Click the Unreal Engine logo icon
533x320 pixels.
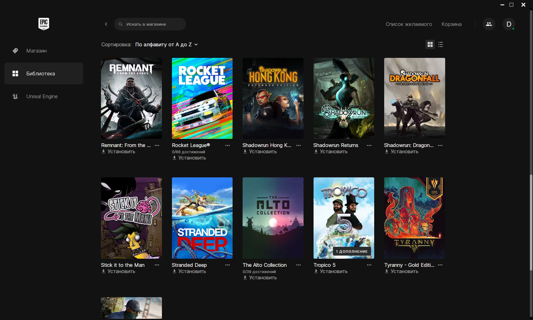pos(15,96)
